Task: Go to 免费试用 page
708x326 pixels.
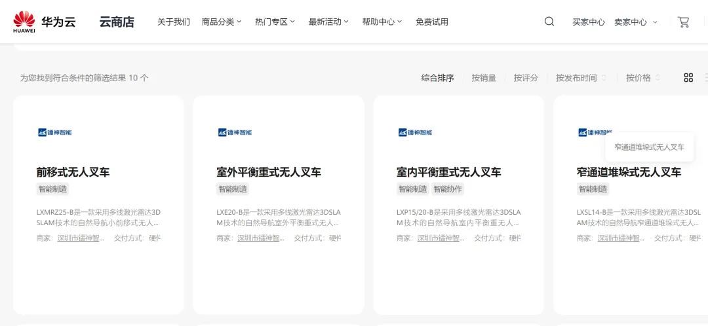Action: [x=432, y=22]
